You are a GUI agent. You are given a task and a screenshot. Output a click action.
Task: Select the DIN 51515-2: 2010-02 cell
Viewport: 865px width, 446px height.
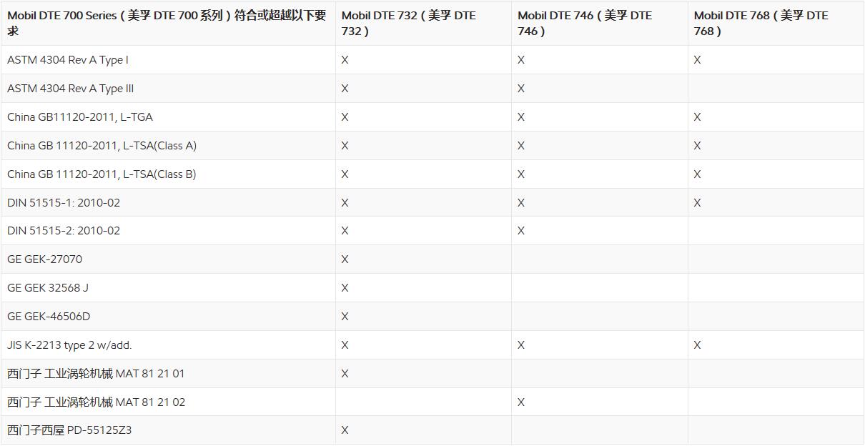64,231
